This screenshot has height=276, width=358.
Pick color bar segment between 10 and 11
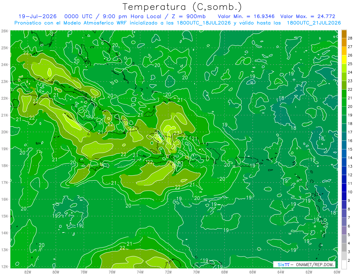click(x=344, y=188)
